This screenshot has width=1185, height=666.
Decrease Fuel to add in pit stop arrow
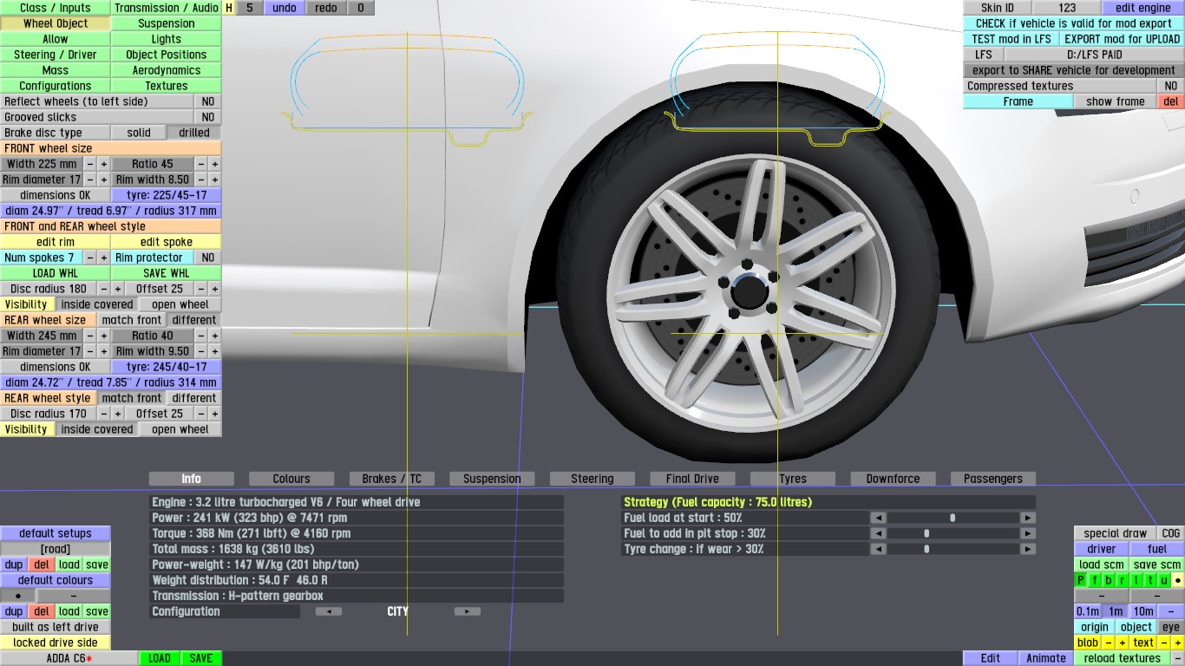click(878, 533)
